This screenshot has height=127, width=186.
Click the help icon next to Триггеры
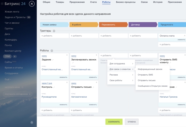[54, 31]
